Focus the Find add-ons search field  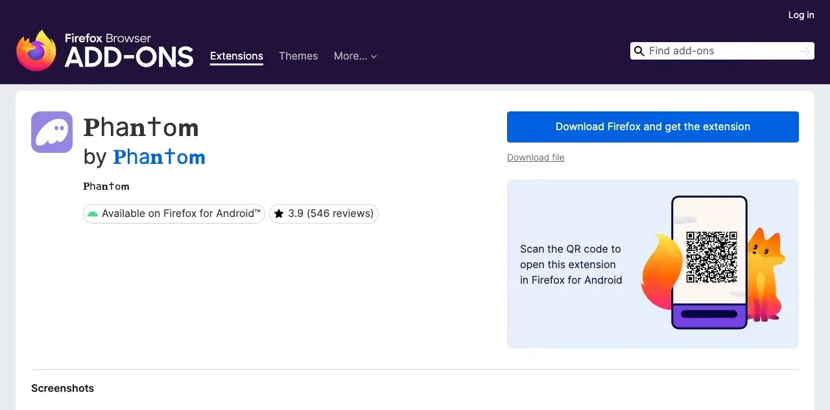coord(722,51)
